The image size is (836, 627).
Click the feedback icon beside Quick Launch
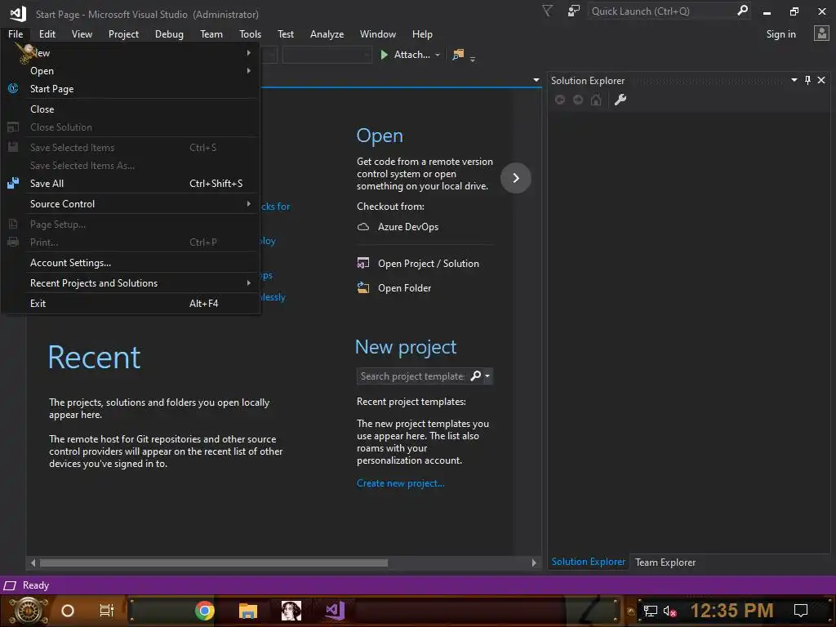[574, 11]
